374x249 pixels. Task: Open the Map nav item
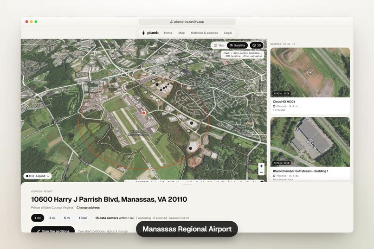click(181, 33)
